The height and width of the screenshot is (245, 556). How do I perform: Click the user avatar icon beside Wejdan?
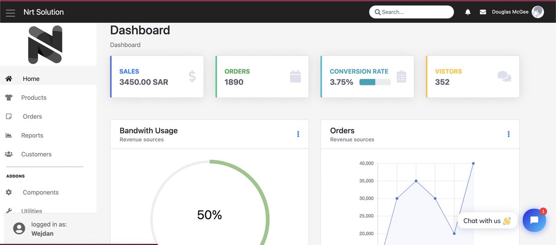pos(19,228)
